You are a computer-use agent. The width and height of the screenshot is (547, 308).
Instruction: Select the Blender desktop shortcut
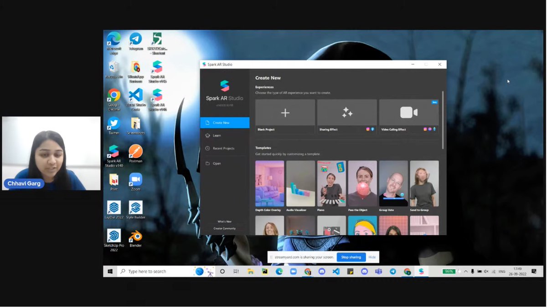(135, 238)
